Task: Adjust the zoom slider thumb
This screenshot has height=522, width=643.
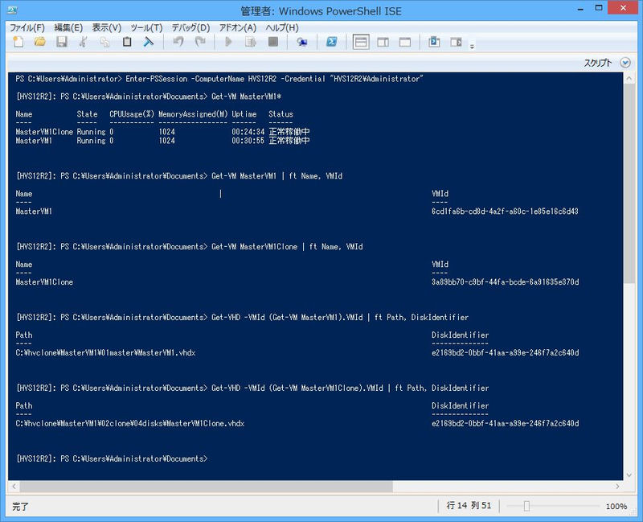Action: [x=526, y=506]
